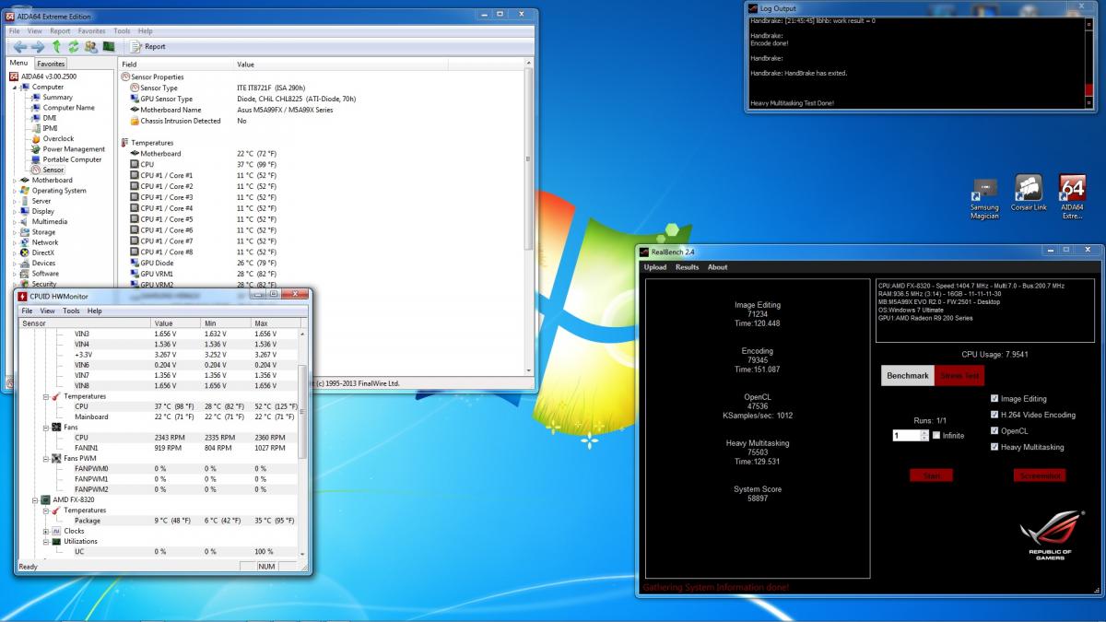Expand the Server node in AIDA64 tree
This screenshot has height=622, width=1106.
pos(15,201)
